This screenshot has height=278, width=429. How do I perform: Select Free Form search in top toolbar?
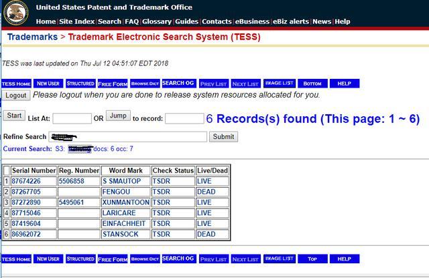coord(113,84)
